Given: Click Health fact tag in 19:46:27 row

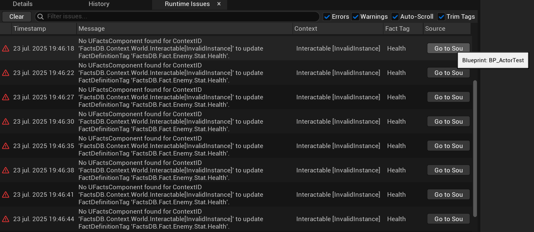Looking at the screenshot, I should pos(397,97).
